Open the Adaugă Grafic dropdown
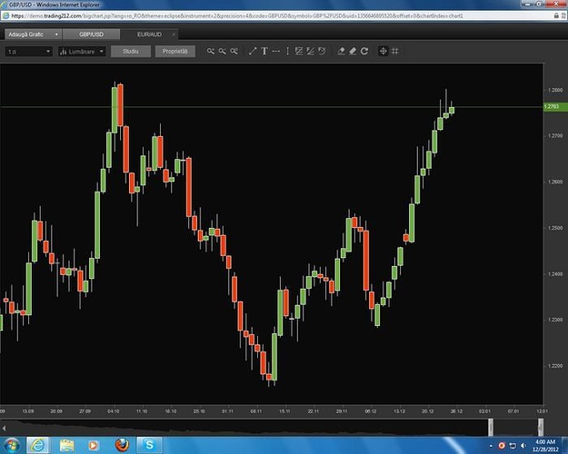568x454 pixels. coord(33,35)
